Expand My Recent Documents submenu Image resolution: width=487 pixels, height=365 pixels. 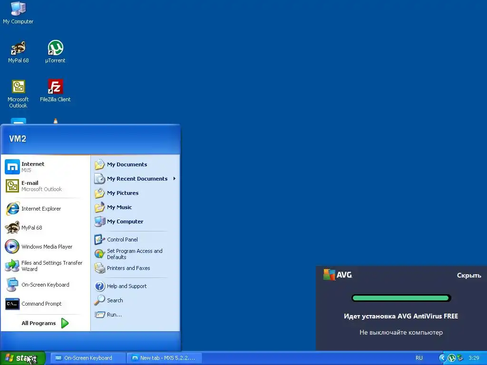136,179
